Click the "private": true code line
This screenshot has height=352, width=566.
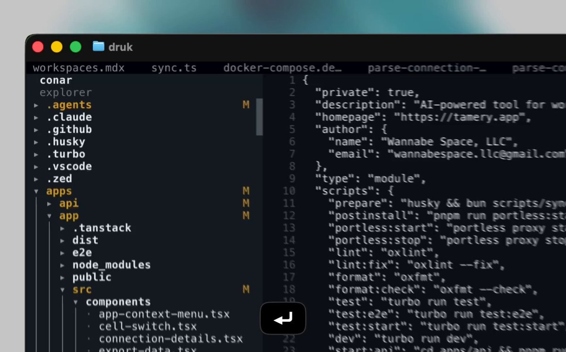(367, 93)
